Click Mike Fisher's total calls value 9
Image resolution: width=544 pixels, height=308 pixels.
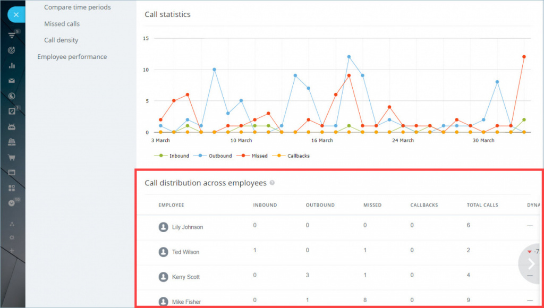pos(469,300)
